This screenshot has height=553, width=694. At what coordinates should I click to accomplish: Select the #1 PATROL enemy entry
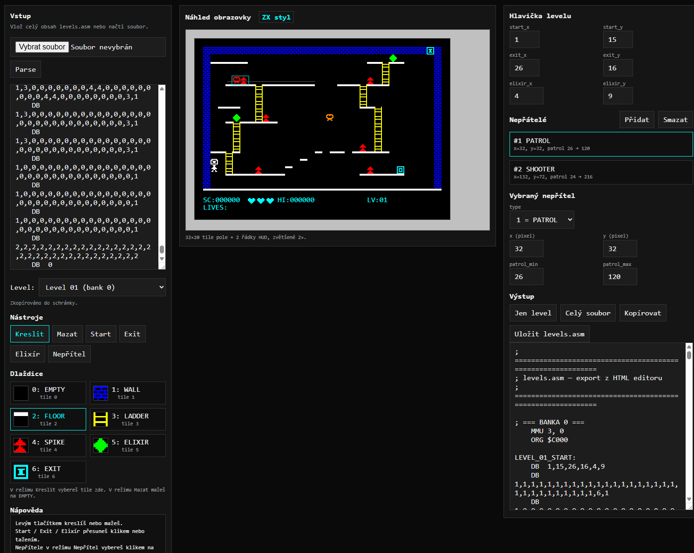(601, 144)
